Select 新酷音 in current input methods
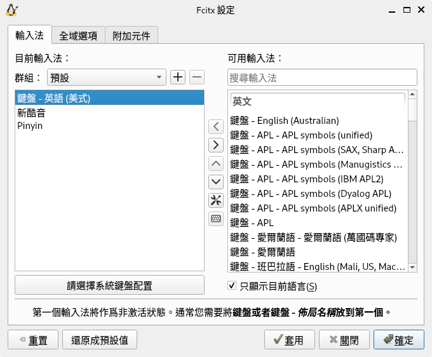432x357 pixels. (109, 112)
